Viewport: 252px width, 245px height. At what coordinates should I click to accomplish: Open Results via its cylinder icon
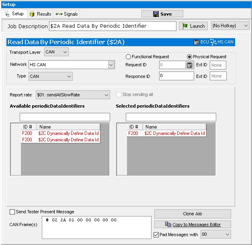click(32, 14)
